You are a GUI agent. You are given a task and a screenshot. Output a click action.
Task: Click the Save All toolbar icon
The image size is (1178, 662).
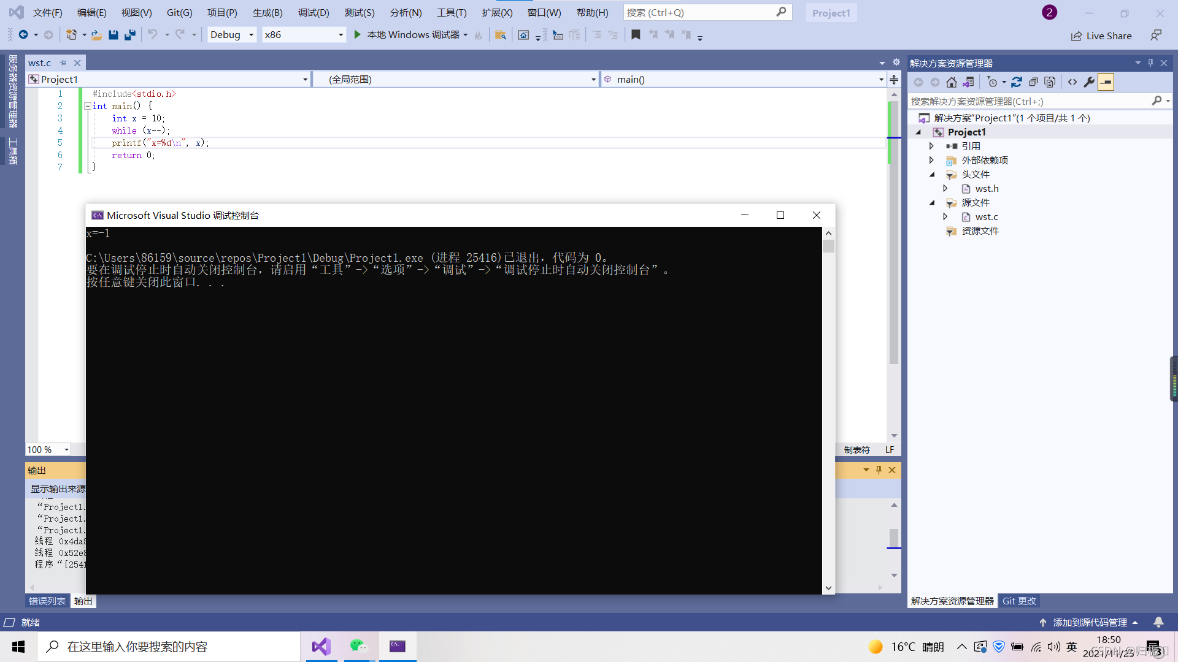pyautogui.click(x=130, y=35)
